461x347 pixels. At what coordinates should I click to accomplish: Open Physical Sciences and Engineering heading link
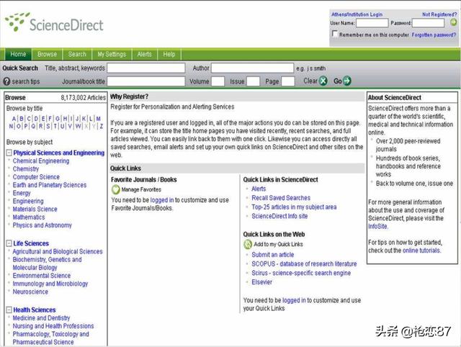pos(59,153)
